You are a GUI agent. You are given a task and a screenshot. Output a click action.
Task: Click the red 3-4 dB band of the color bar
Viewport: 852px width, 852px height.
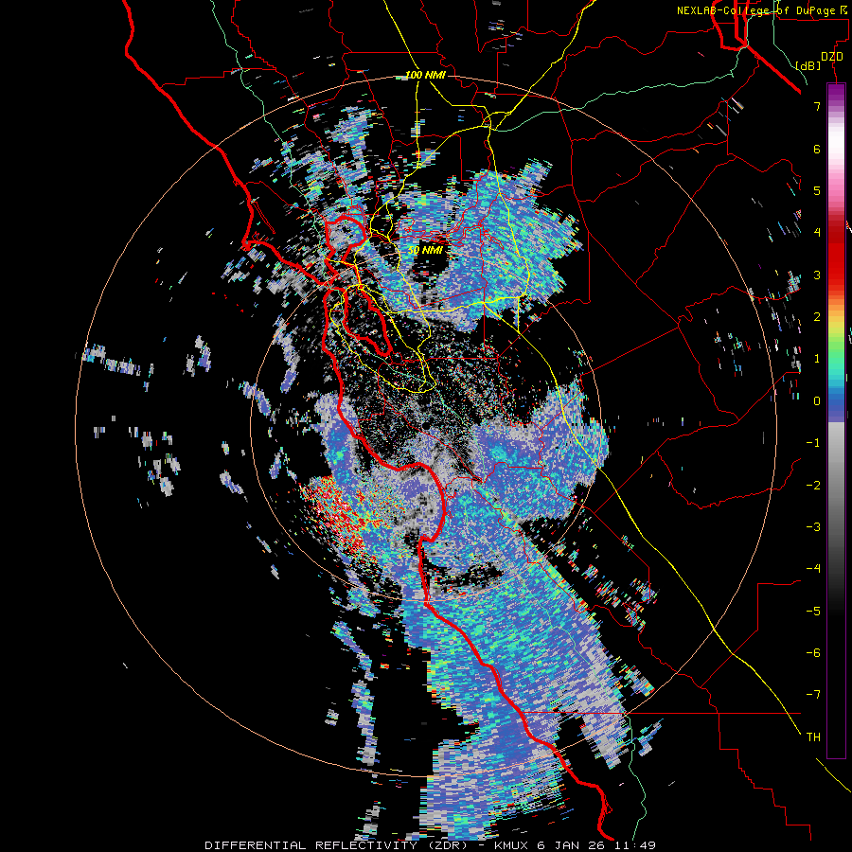[836, 254]
